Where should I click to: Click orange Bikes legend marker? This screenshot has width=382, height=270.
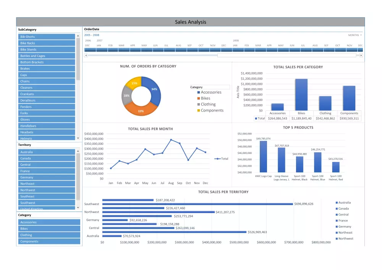[199, 99]
